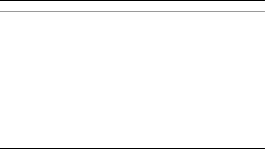Click the thick bottom table border
This screenshot has height=149, width=265.
(x=132, y=148)
